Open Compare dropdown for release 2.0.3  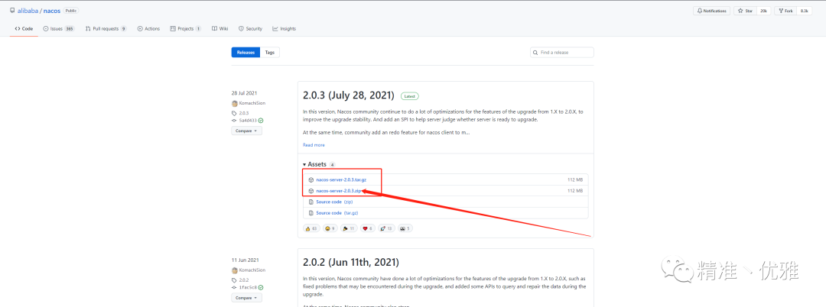click(246, 131)
